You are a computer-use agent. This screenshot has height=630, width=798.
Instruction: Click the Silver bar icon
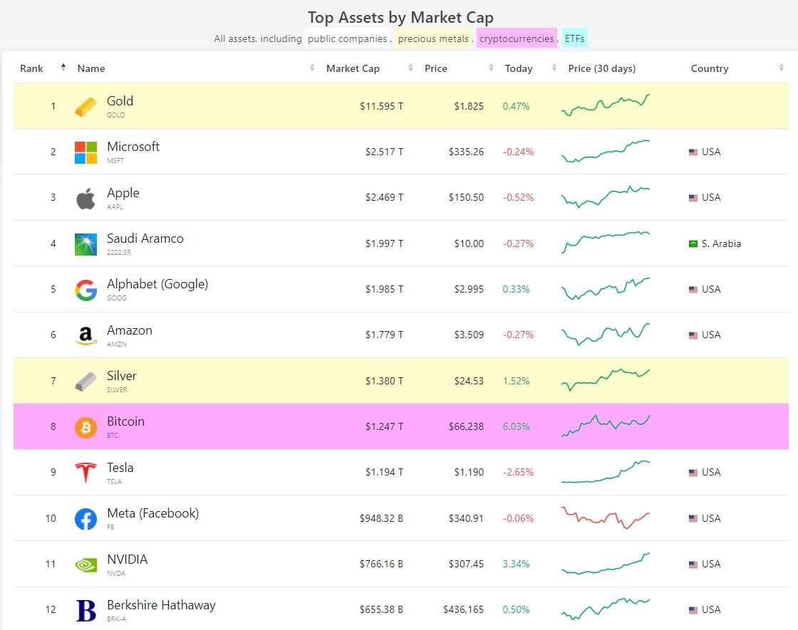click(x=85, y=382)
